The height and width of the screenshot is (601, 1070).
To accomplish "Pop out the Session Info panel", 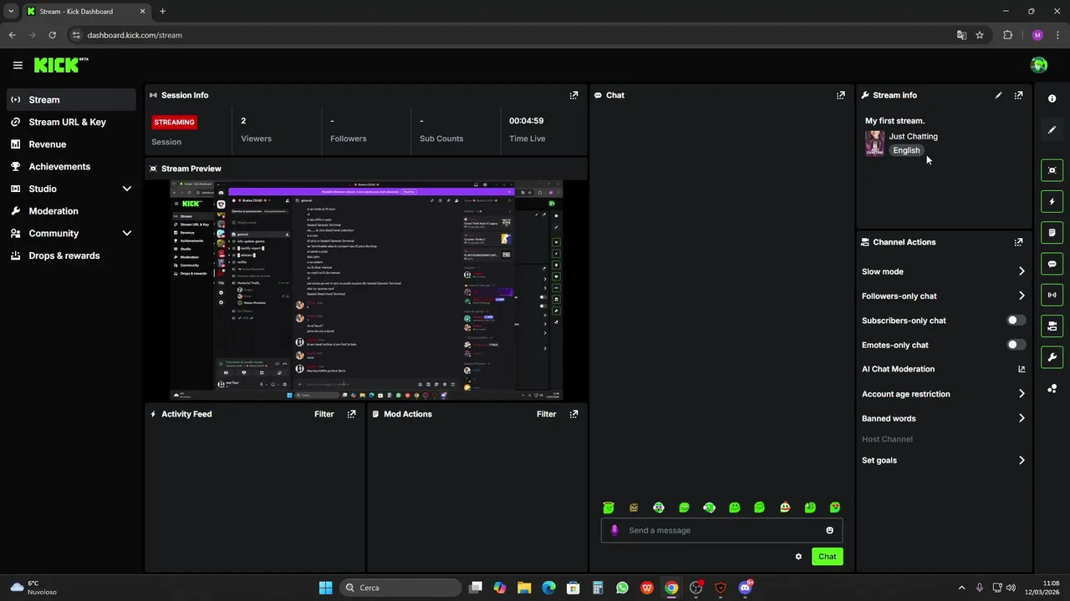I will tap(573, 95).
